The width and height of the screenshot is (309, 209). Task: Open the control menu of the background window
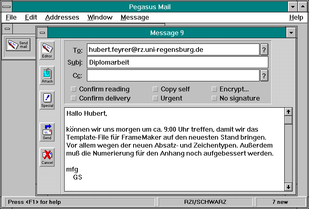[x=7, y=29]
